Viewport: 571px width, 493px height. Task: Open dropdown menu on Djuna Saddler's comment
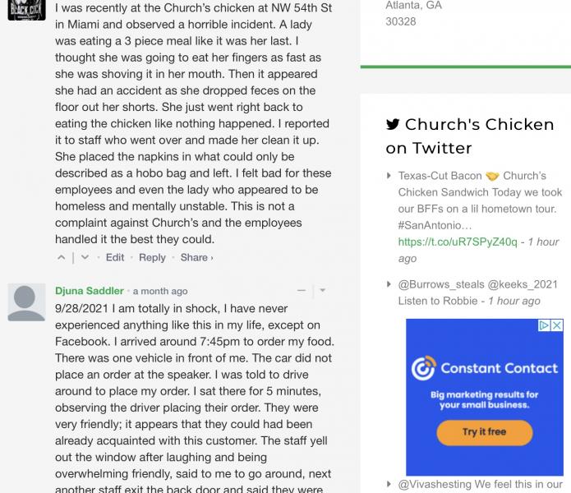[322, 291]
